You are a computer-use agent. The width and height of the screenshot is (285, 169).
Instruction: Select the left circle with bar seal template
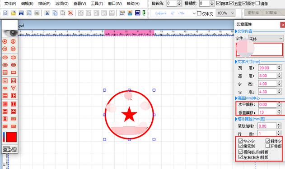coord(5,49)
